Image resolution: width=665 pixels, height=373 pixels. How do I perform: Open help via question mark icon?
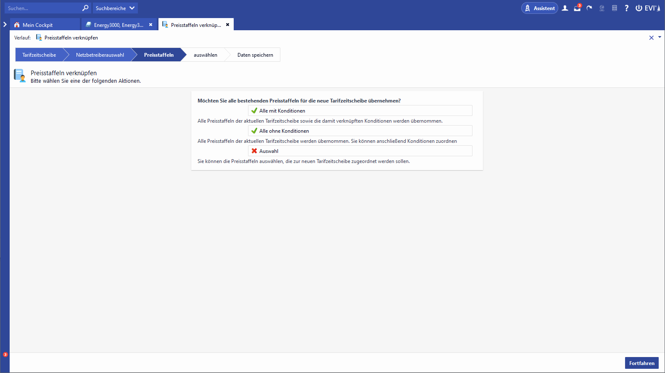click(626, 8)
